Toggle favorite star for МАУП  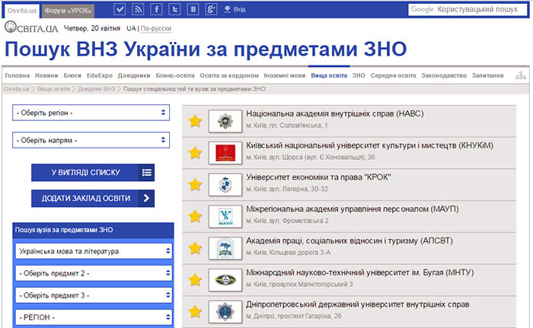point(195,216)
